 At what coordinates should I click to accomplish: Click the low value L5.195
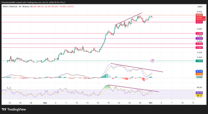(48, 6)
